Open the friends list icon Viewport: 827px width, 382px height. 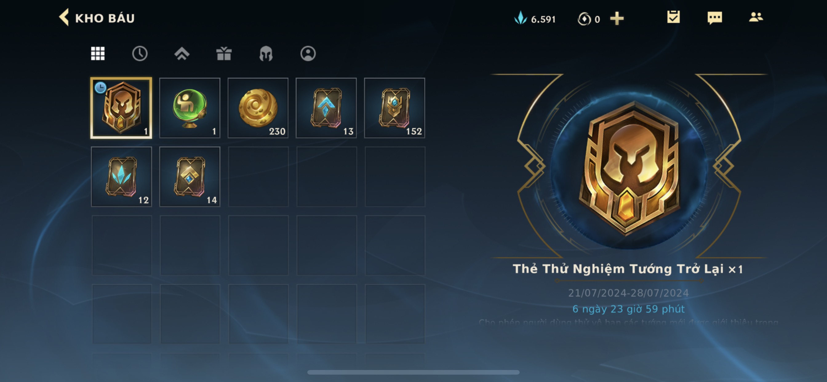coord(756,17)
